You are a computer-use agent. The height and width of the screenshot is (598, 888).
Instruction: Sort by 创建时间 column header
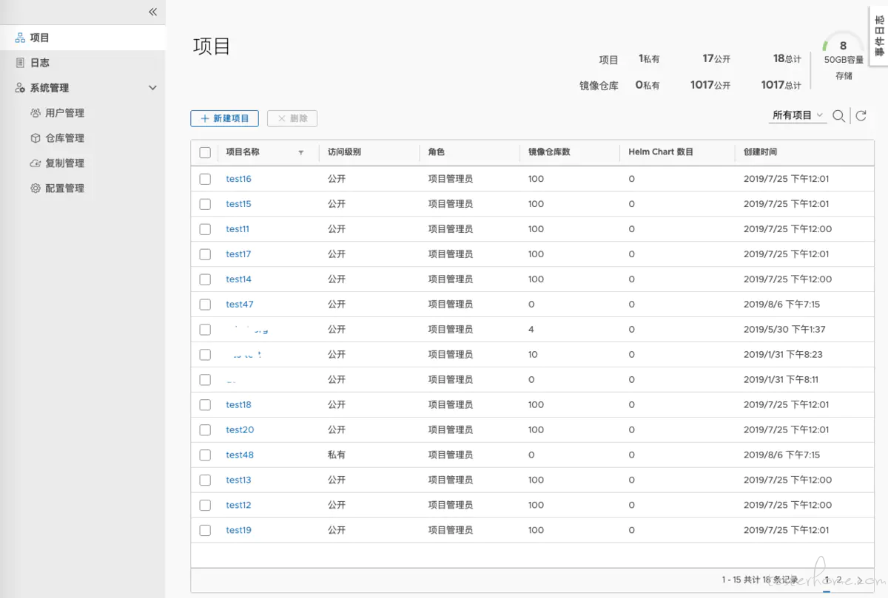[761, 152]
